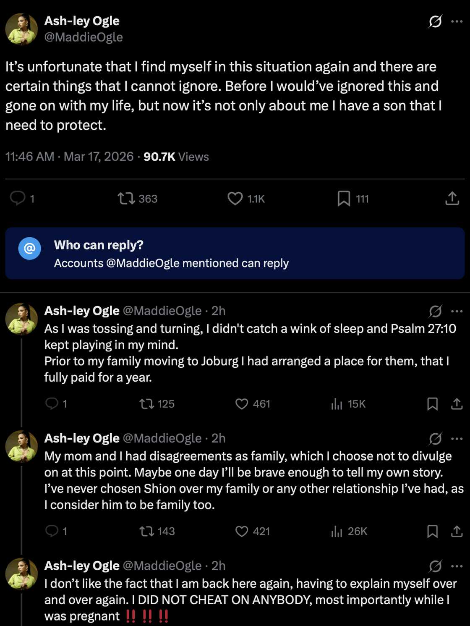The image size is (470, 626).
Task: Click the Ash-ley Ogle display name
Action: coord(82,21)
